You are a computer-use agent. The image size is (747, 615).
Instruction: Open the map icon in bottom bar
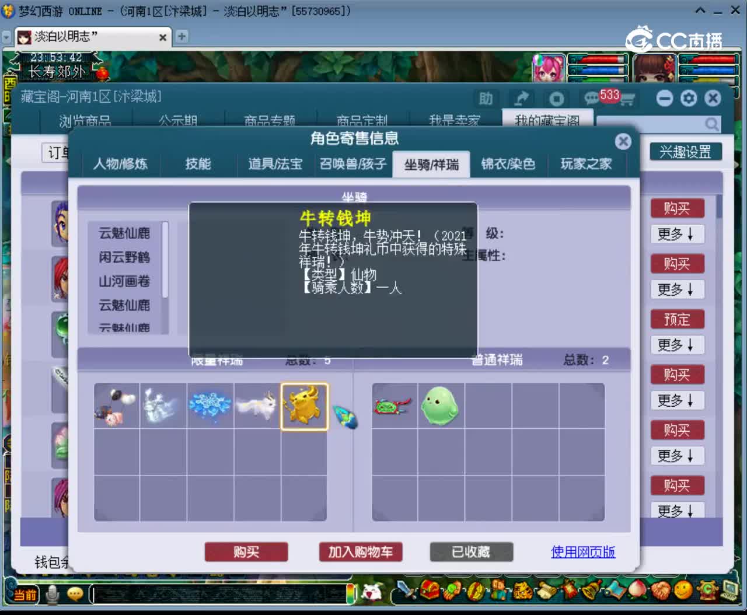tap(615, 590)
